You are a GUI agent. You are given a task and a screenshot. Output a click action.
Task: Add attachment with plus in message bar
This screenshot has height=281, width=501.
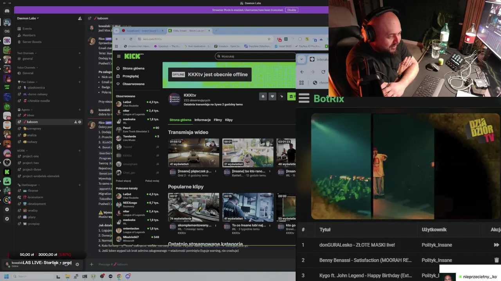(92, 264)
